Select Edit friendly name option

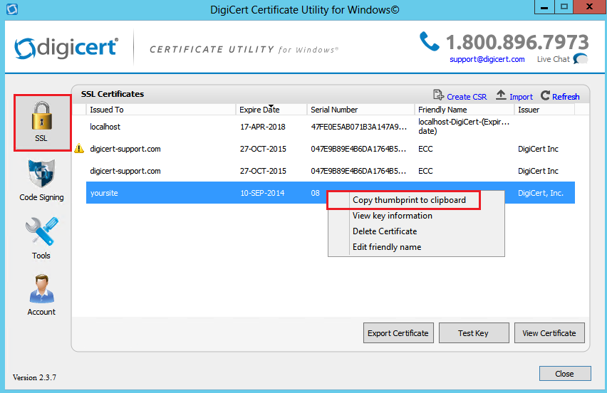tap(387, 247)
